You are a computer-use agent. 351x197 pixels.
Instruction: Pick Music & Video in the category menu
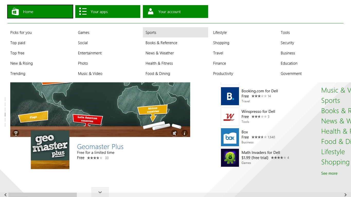coord(90,74)
